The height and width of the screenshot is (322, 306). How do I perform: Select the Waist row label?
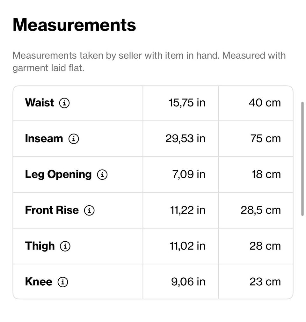tap(40, 103)
